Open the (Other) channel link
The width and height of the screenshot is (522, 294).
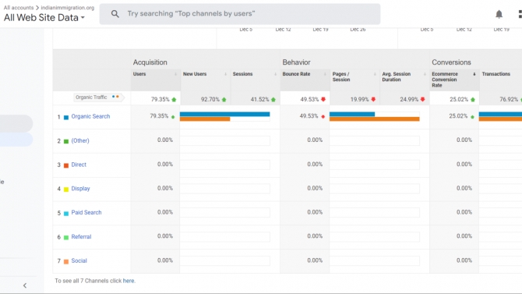(80, 140)
